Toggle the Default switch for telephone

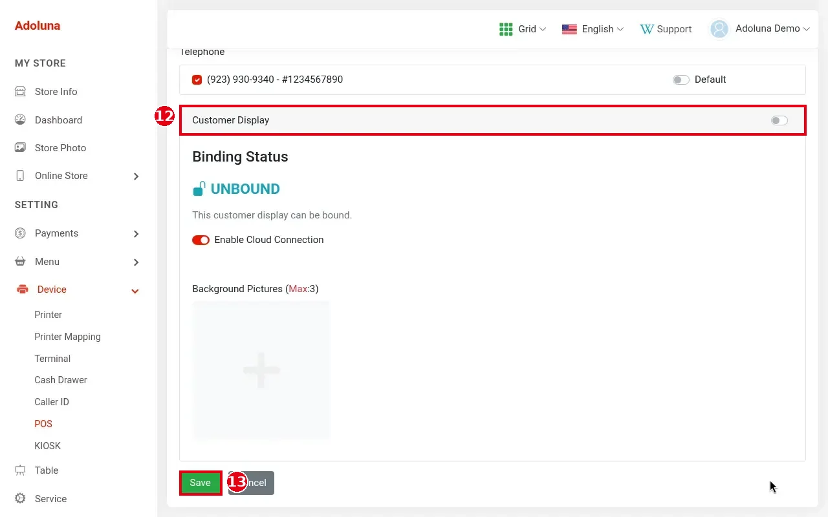point(681,79)
